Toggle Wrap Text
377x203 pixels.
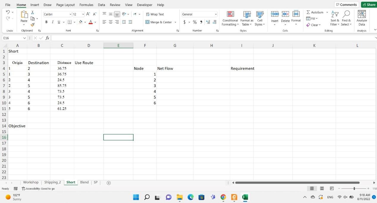155,14
